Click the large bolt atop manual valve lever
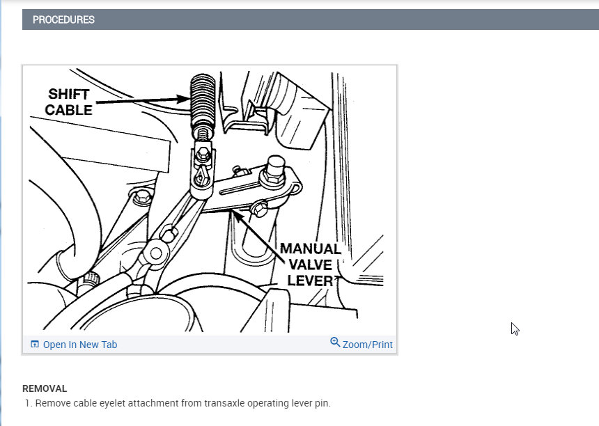 [274, 171]
